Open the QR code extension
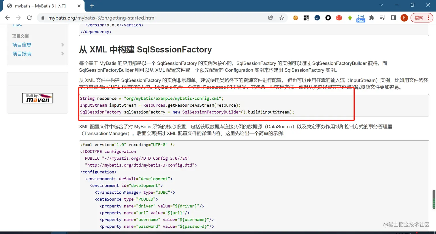 point(306,18)
